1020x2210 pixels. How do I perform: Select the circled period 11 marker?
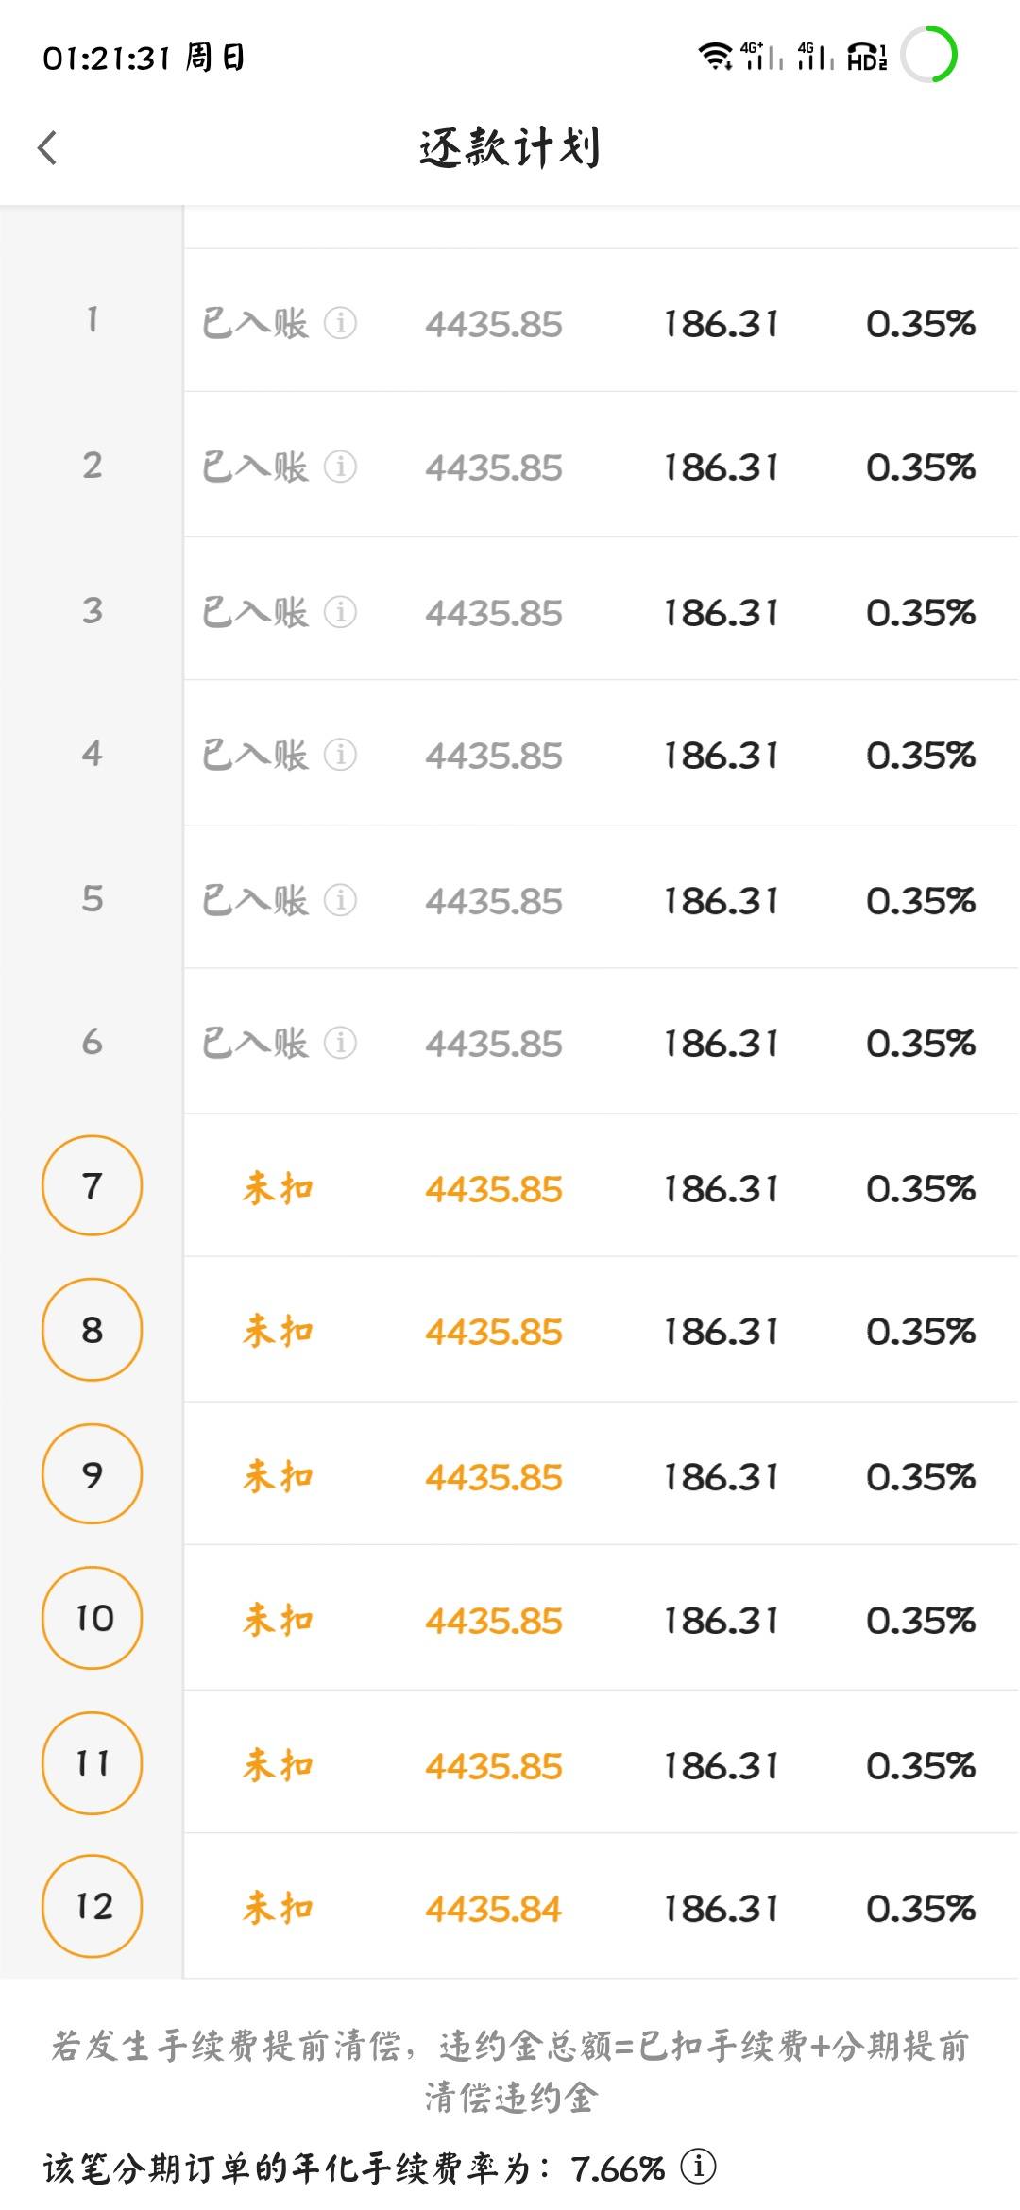tap(92, 1762)
